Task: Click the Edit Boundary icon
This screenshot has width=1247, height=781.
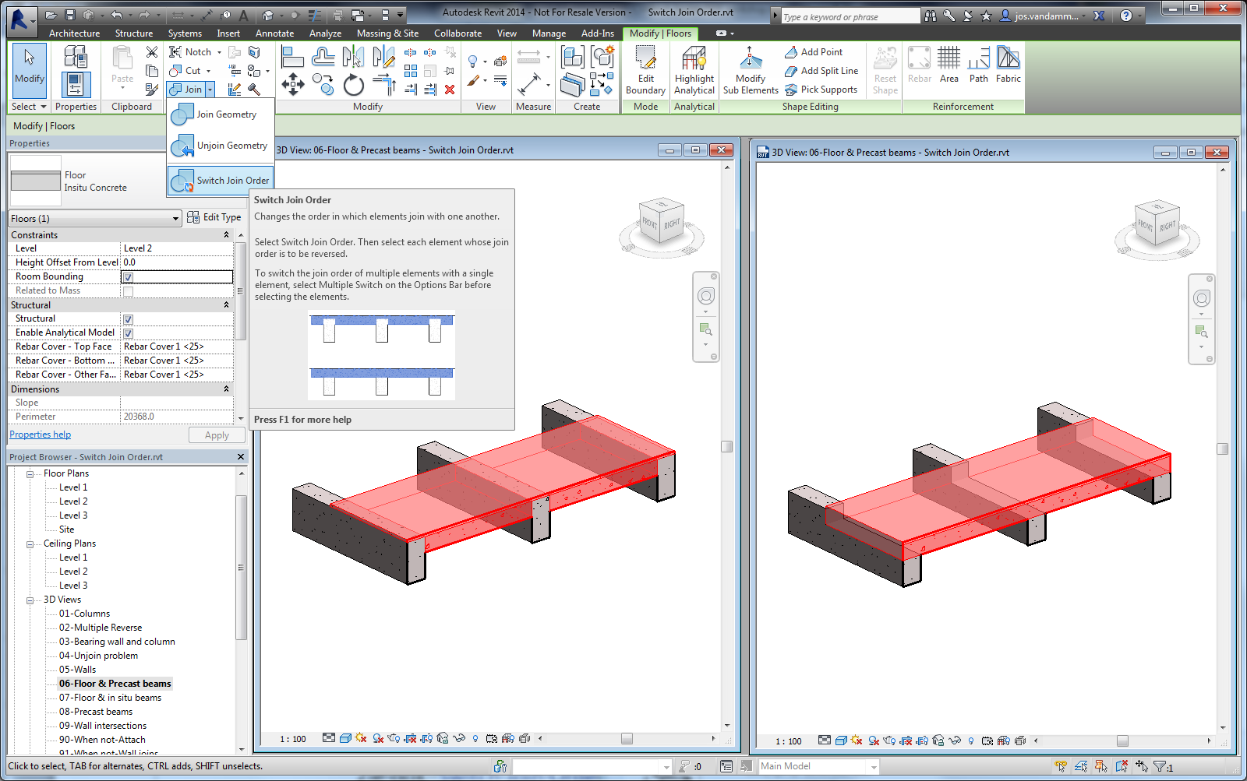Action: pyautogui.click(x=645, y=70)
